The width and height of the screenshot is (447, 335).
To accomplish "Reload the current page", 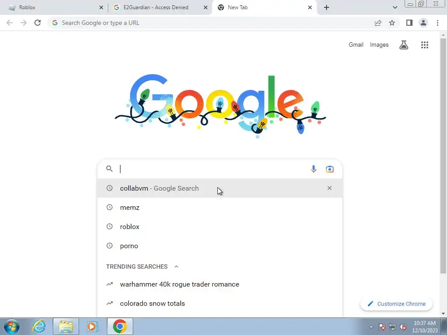I will coord(38,23).
